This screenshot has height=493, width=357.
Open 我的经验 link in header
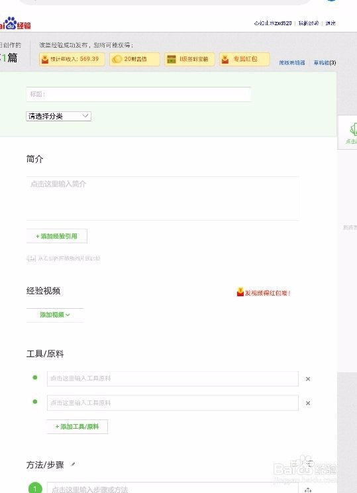coord(308,23)
